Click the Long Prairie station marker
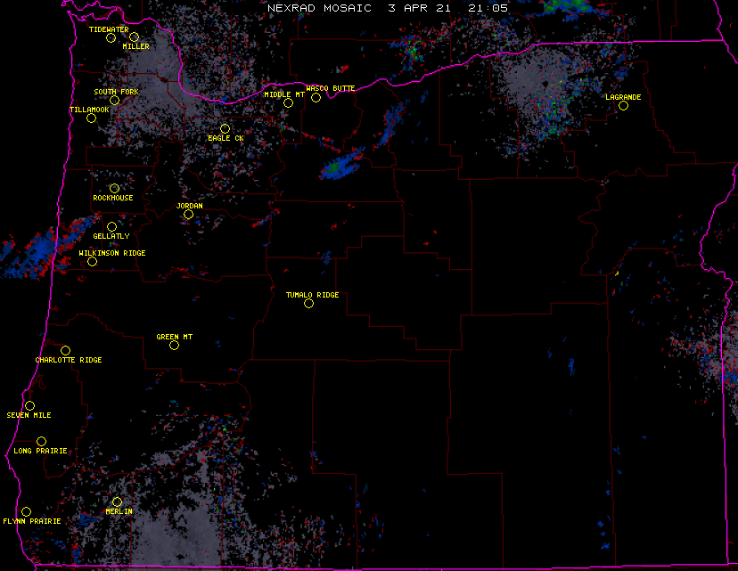 click(41, 441)
